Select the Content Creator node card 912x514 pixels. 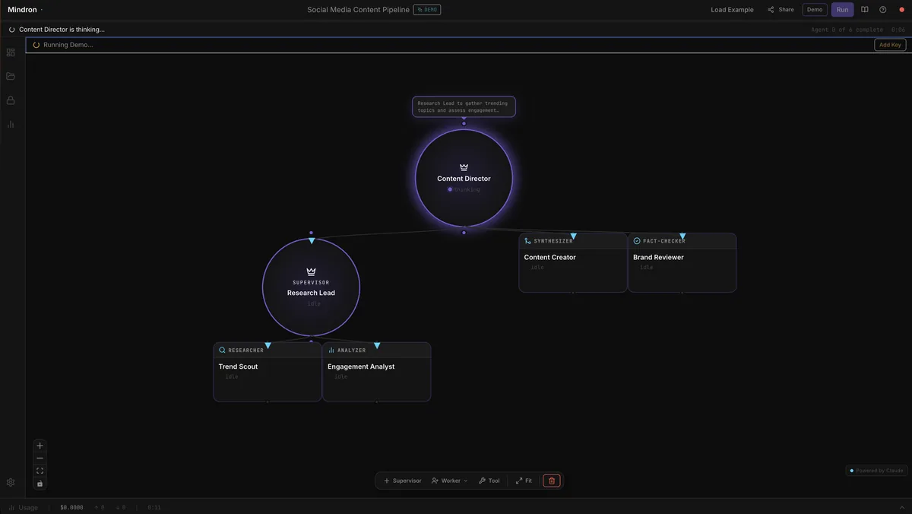coord(573,262)
